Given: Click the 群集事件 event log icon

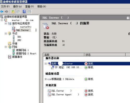Looking at the screenshot, I should pyautogui.click(x=10, y=57).
